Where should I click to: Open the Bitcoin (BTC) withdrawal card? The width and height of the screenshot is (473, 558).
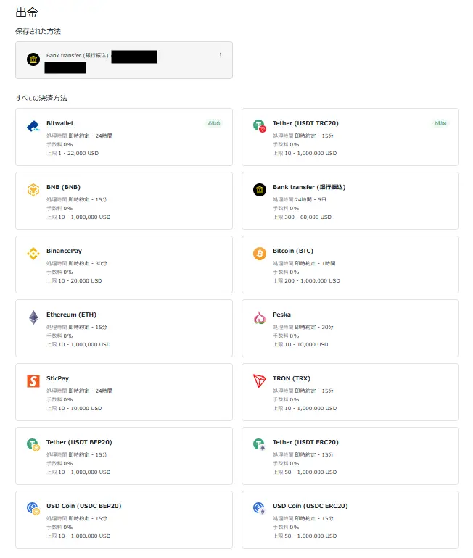click(x=350, y=265)
